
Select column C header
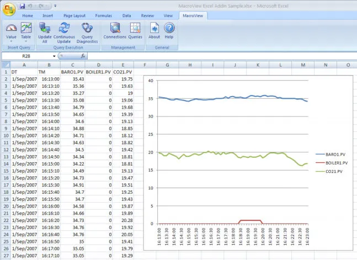pos(72,65)
